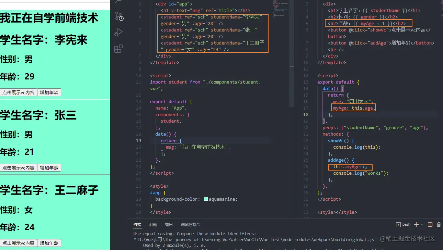Click the msg: "四川大学" code line
Viewport: 443px width, 250px height.
click(353, 101)
